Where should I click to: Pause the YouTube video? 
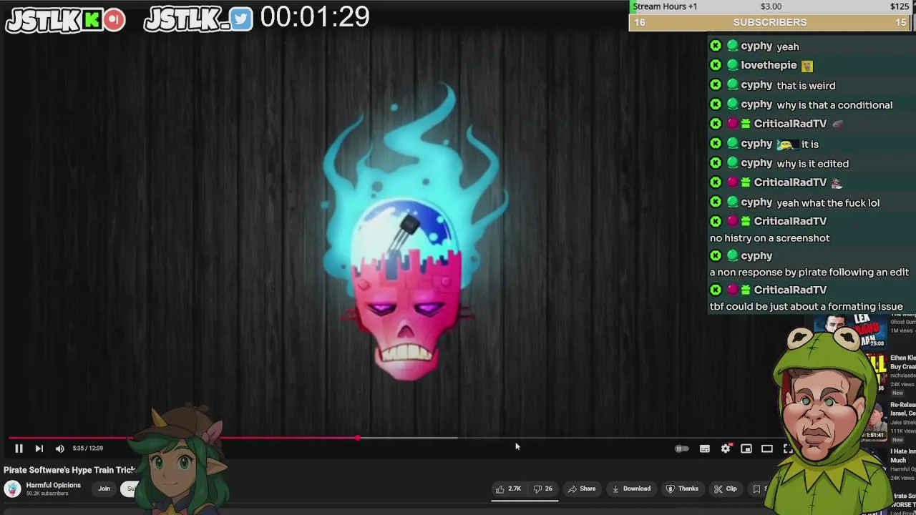[19, 448]
